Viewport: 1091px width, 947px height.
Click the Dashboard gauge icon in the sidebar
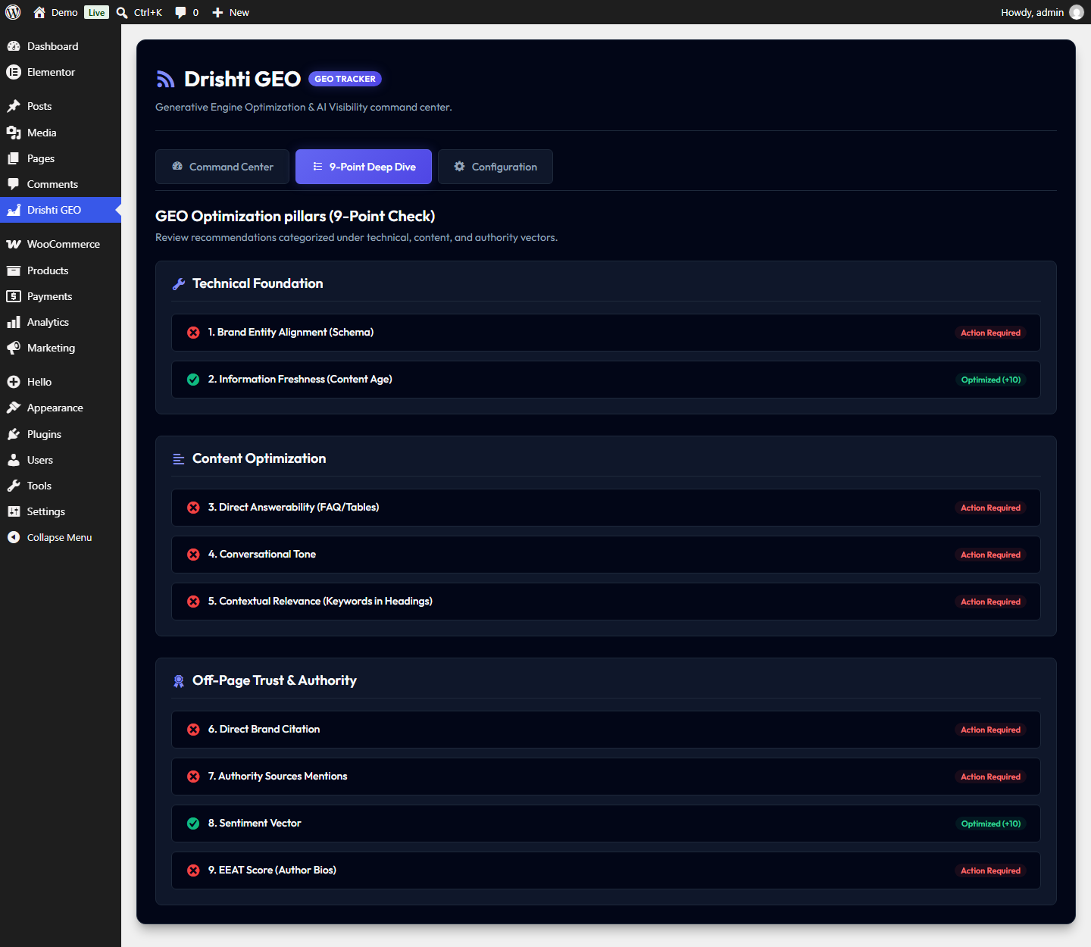14,46
